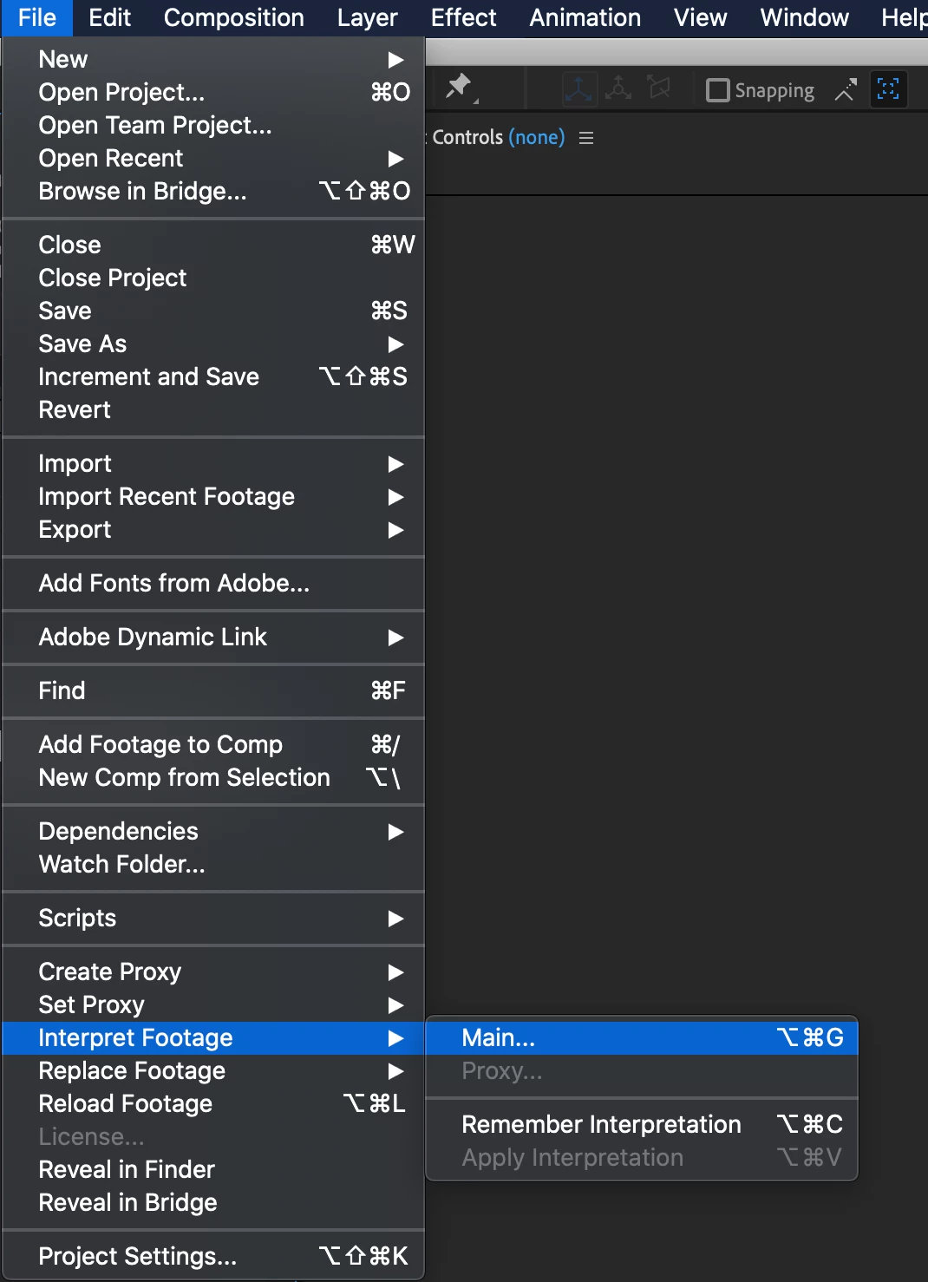The width and height of the screenshot is (928, 1282).
Task: Select the View Axis mode icon
Action: point(659,88)
